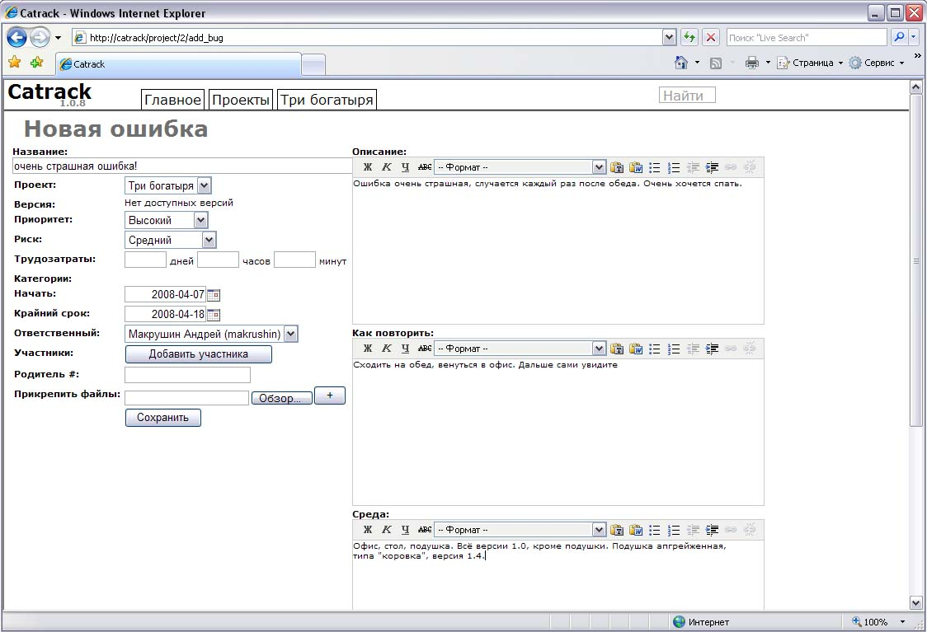Open a new blank browser tab

[313, 64]
